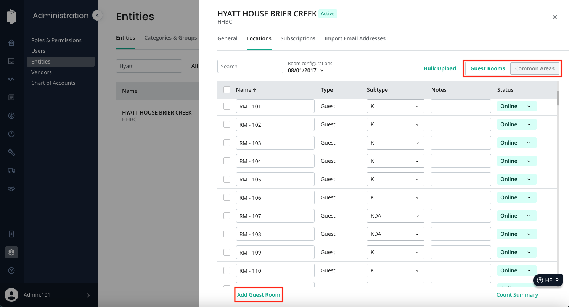
Task: Open the KDA Subtype dropdown for RM - 107
Action: [x=395, y=216]
